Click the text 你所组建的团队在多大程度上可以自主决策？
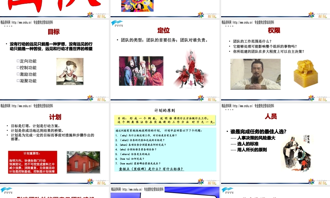This screenshot has height=198, width=330. click(x=269, y=51)
